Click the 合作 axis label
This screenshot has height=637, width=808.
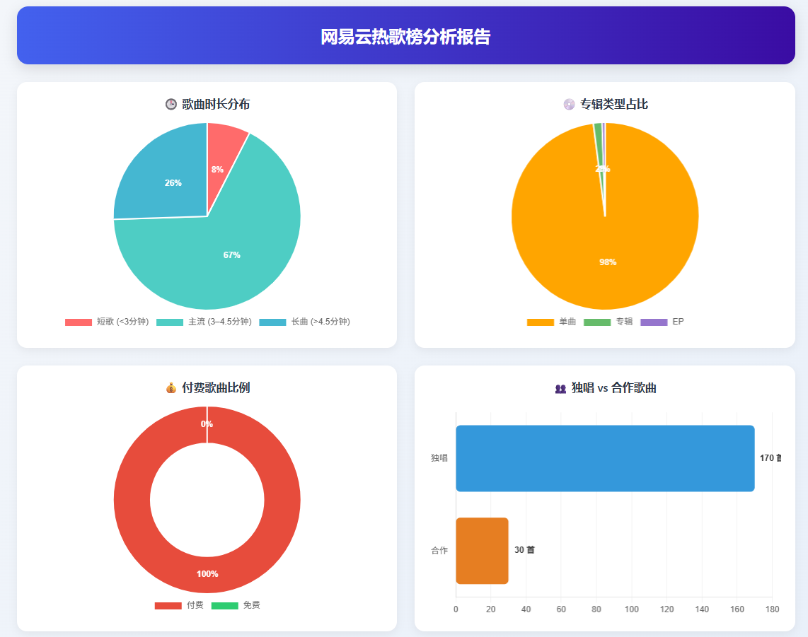coord(439,551)
